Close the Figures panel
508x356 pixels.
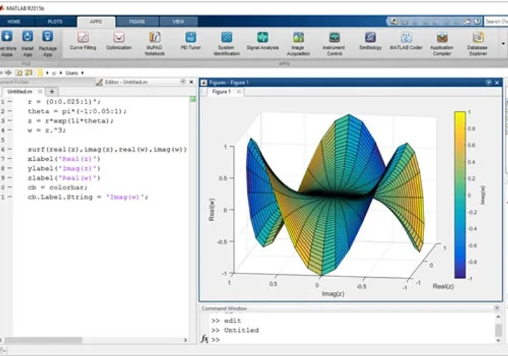coord(497,83)
